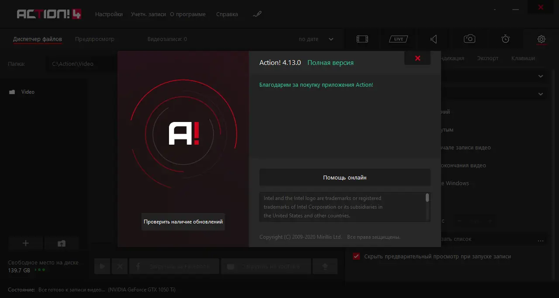Expand the second settings dropdown chevron

541,94
